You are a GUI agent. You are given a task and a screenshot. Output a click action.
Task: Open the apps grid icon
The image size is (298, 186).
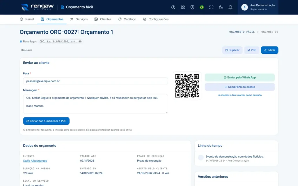pos(183,7)
